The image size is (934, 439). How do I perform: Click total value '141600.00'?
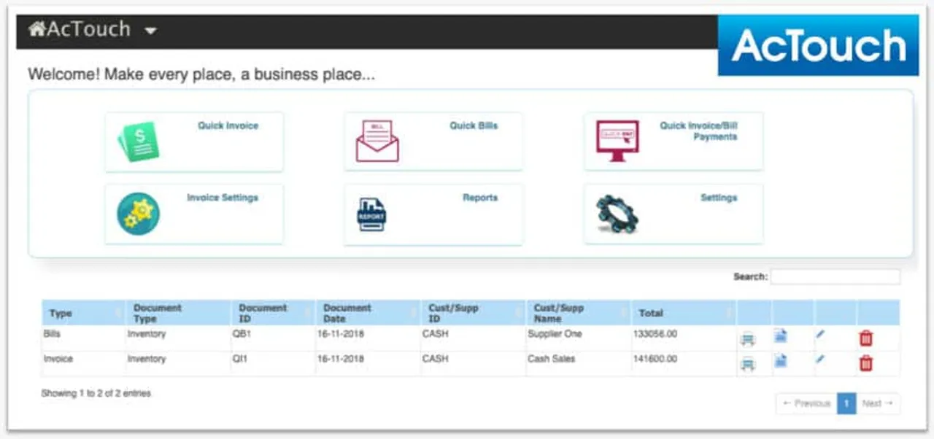[655, 359]
